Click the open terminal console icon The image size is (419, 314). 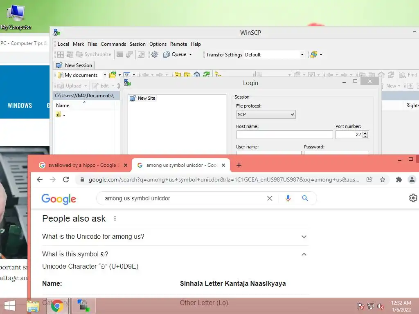pos(120,54)
